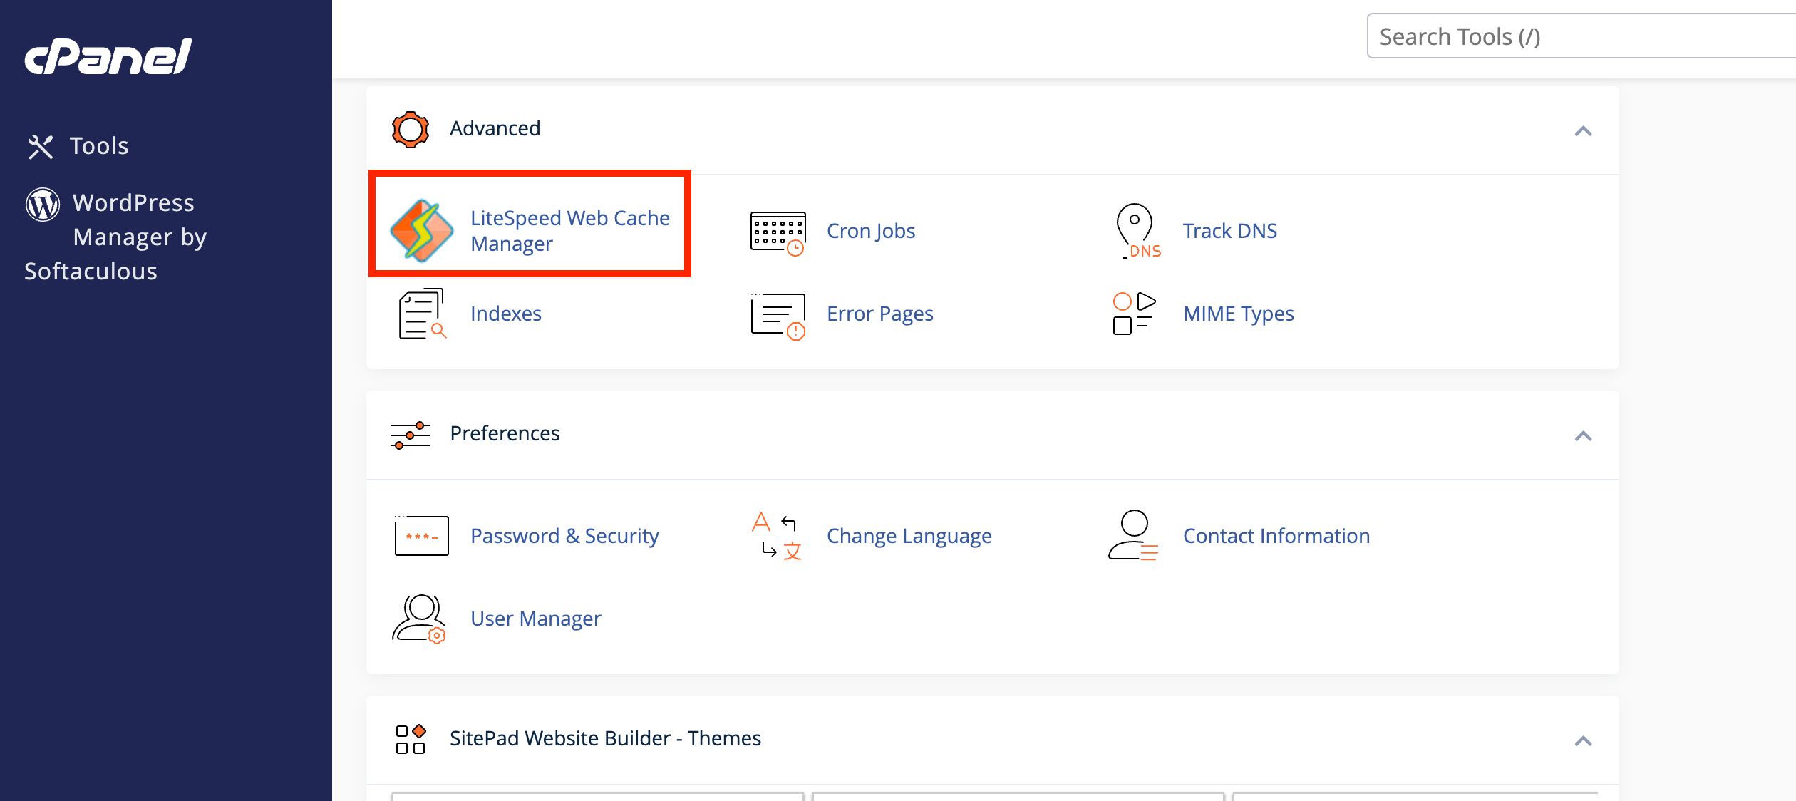The width and height of the screenshot is (1796, 801).
Task: Click the Password & Security icon
Action: pyautogui.click(x=422, y=535)
